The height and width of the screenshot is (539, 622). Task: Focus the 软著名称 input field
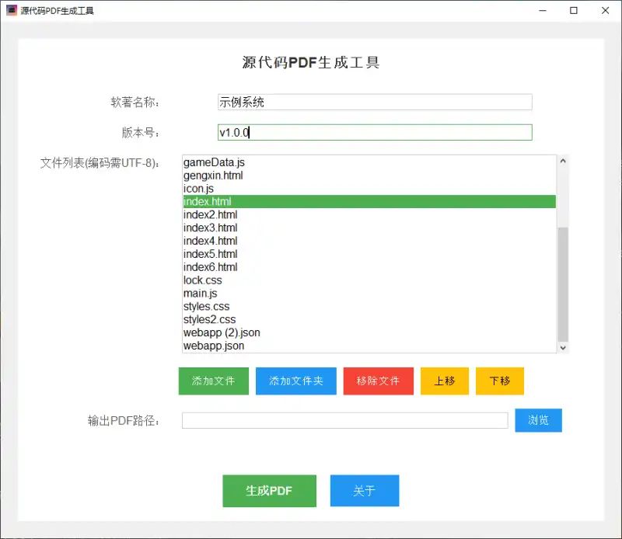tap(375, 103)
